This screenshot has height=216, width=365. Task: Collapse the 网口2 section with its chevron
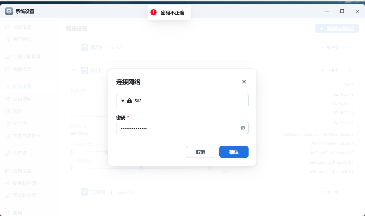point(74,70)
